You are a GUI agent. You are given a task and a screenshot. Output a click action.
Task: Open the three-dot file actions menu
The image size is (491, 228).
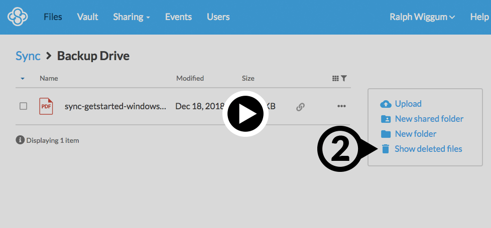[x=342, y=106]
